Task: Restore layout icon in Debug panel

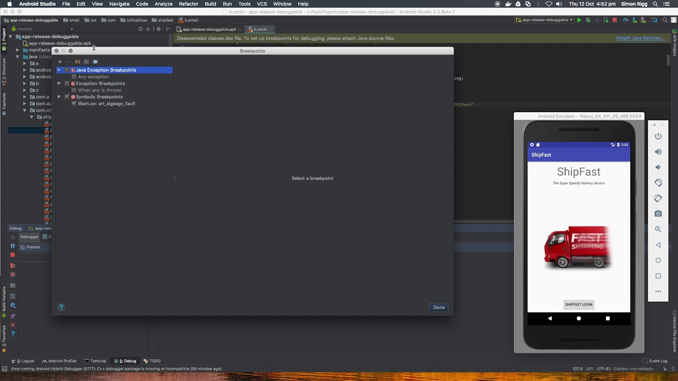Action: coord(13,296)
